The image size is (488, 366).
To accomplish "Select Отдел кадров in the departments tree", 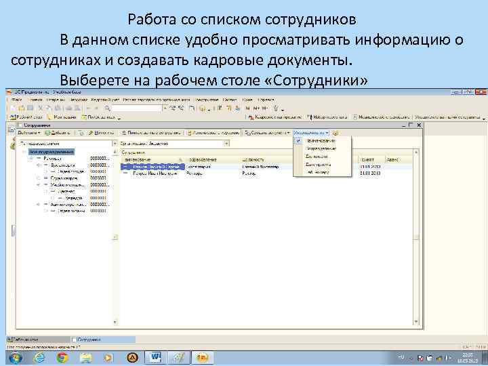I will 64,178.
